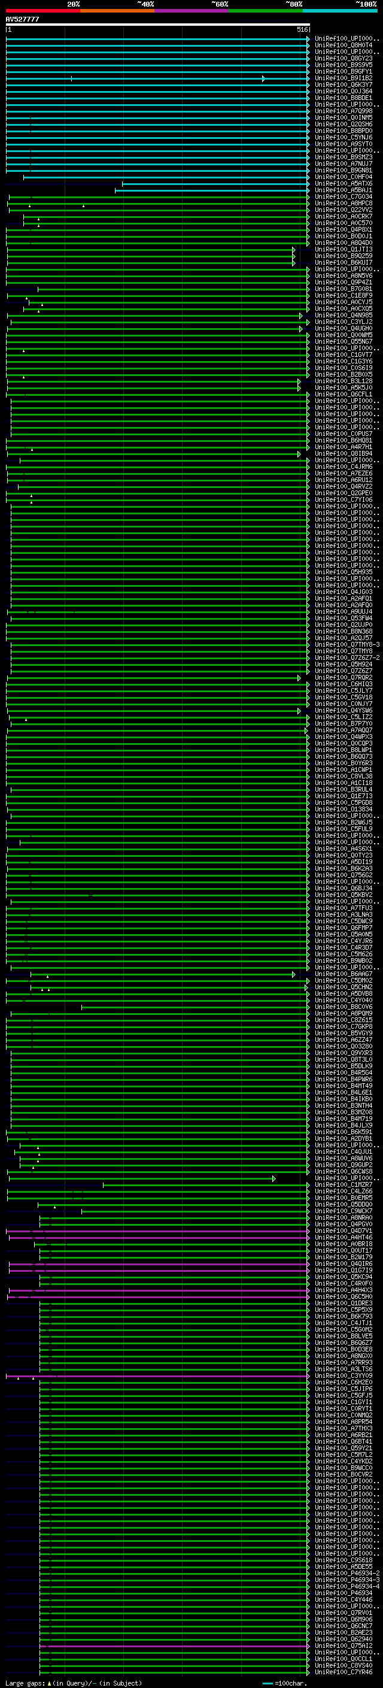Select hit UniRef100_A7AQQ7
This screenshot has height=1688, width=383.
point(343,730)
